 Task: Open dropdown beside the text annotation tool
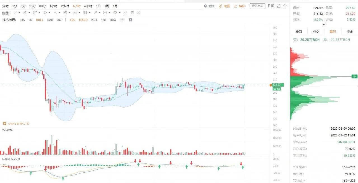click(119, 13)
